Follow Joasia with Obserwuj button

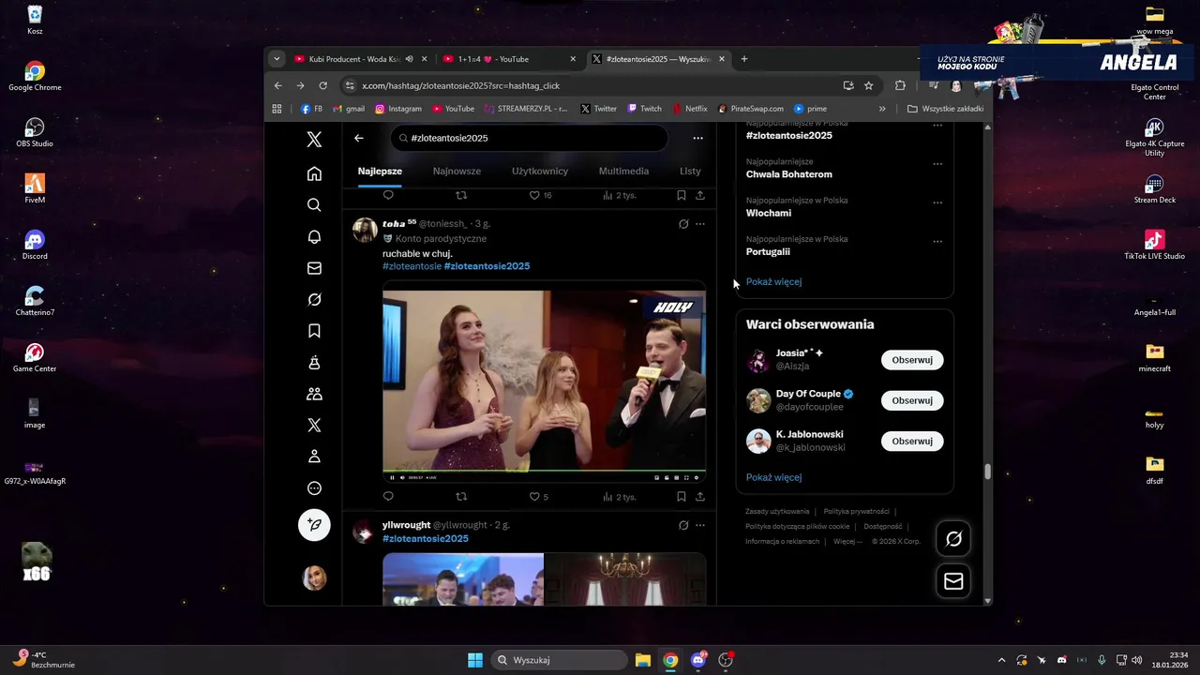912,360
